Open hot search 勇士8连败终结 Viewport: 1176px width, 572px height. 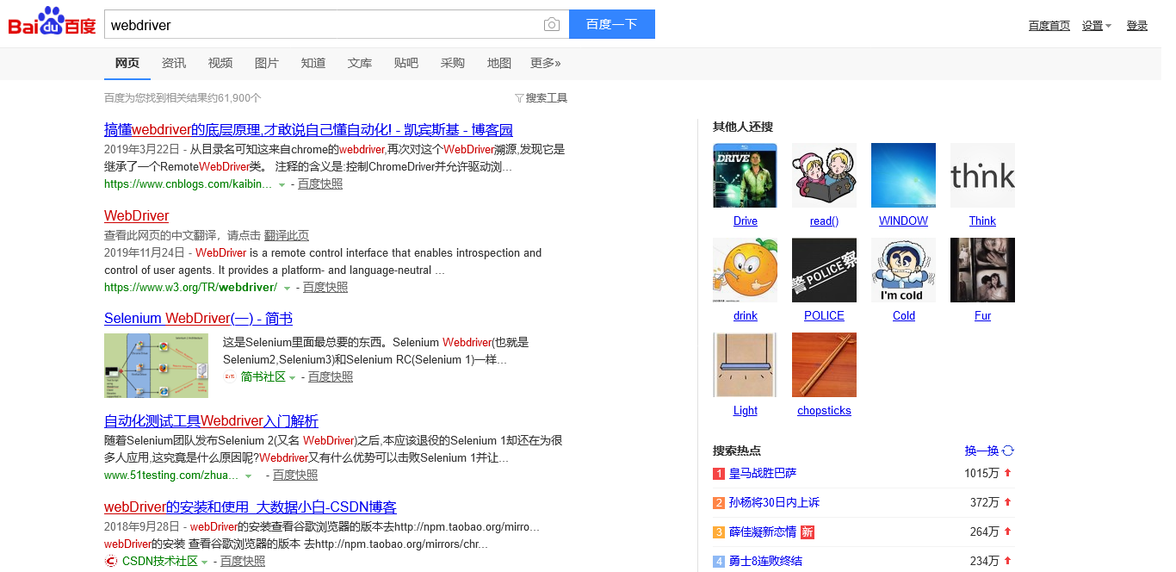(x=765, y=562)
